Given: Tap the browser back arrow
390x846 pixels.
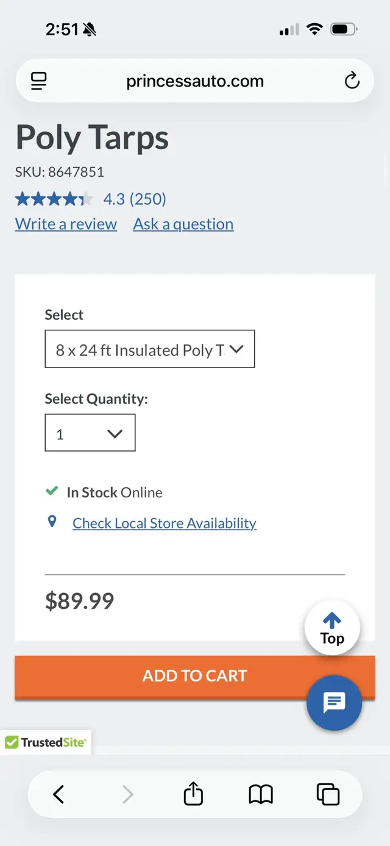Looking at the screenshot, I should coord(58,794).
